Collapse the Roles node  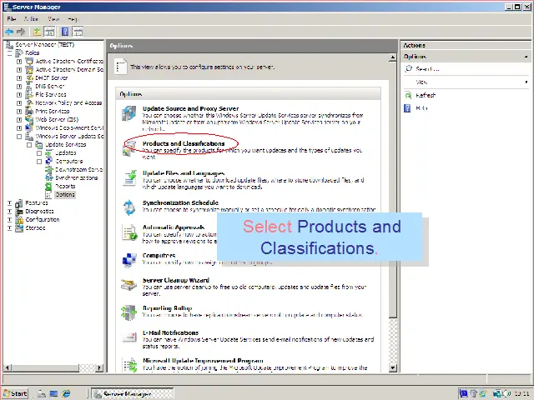[x=9, y=53]
